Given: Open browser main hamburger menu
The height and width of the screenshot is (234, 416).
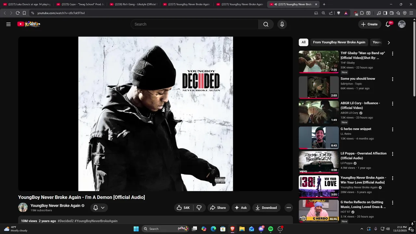Looking at the screenshot, I should pos(411,13).
